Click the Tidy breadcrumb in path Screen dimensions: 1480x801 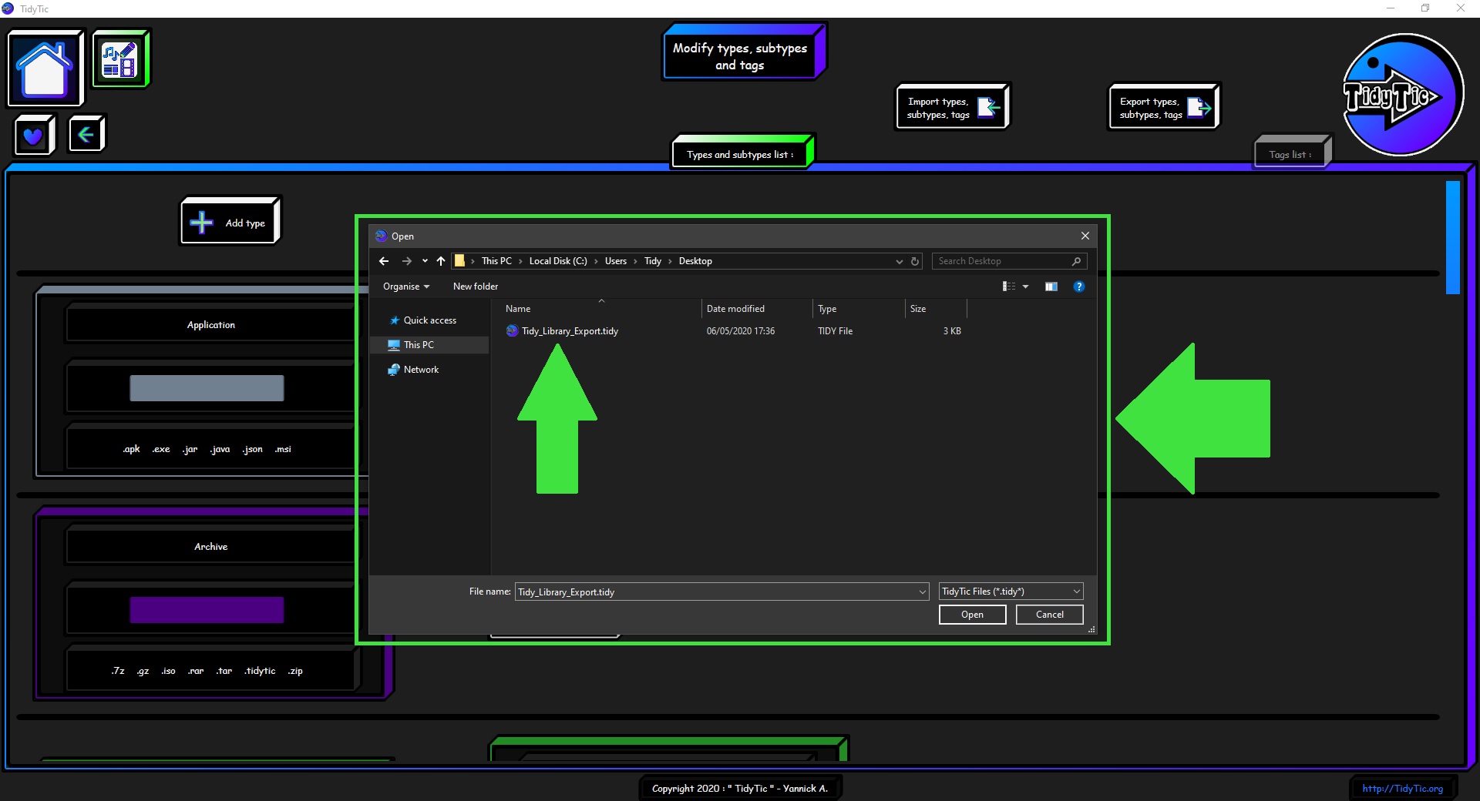(653, 261)
